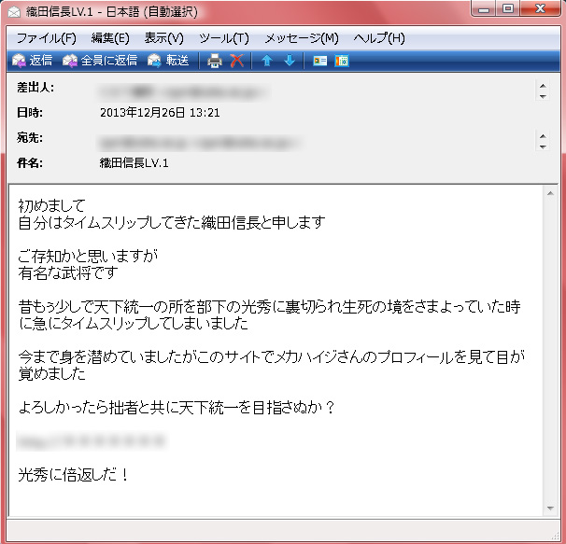Print the message with printer icon

click(215, 61)
